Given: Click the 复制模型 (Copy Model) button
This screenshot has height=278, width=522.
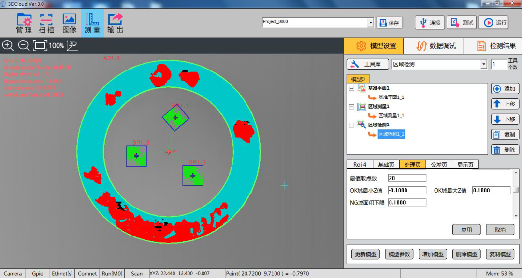Looking at the screenshot, I should point(500,254).
